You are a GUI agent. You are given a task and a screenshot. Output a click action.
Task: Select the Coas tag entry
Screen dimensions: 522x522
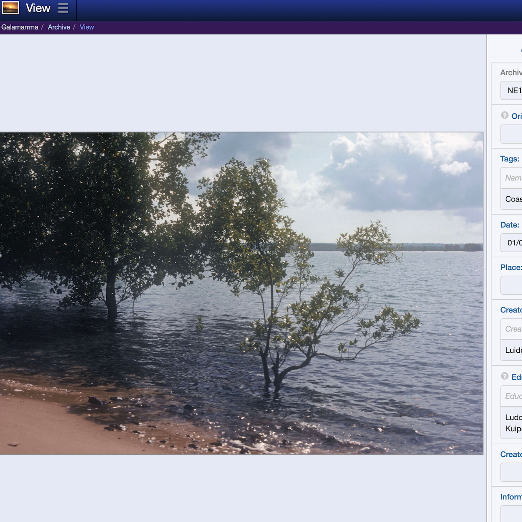pos(512,199)
